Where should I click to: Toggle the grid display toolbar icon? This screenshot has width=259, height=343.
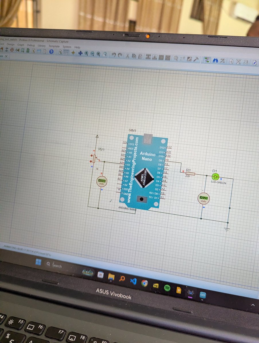click(66, 52)
